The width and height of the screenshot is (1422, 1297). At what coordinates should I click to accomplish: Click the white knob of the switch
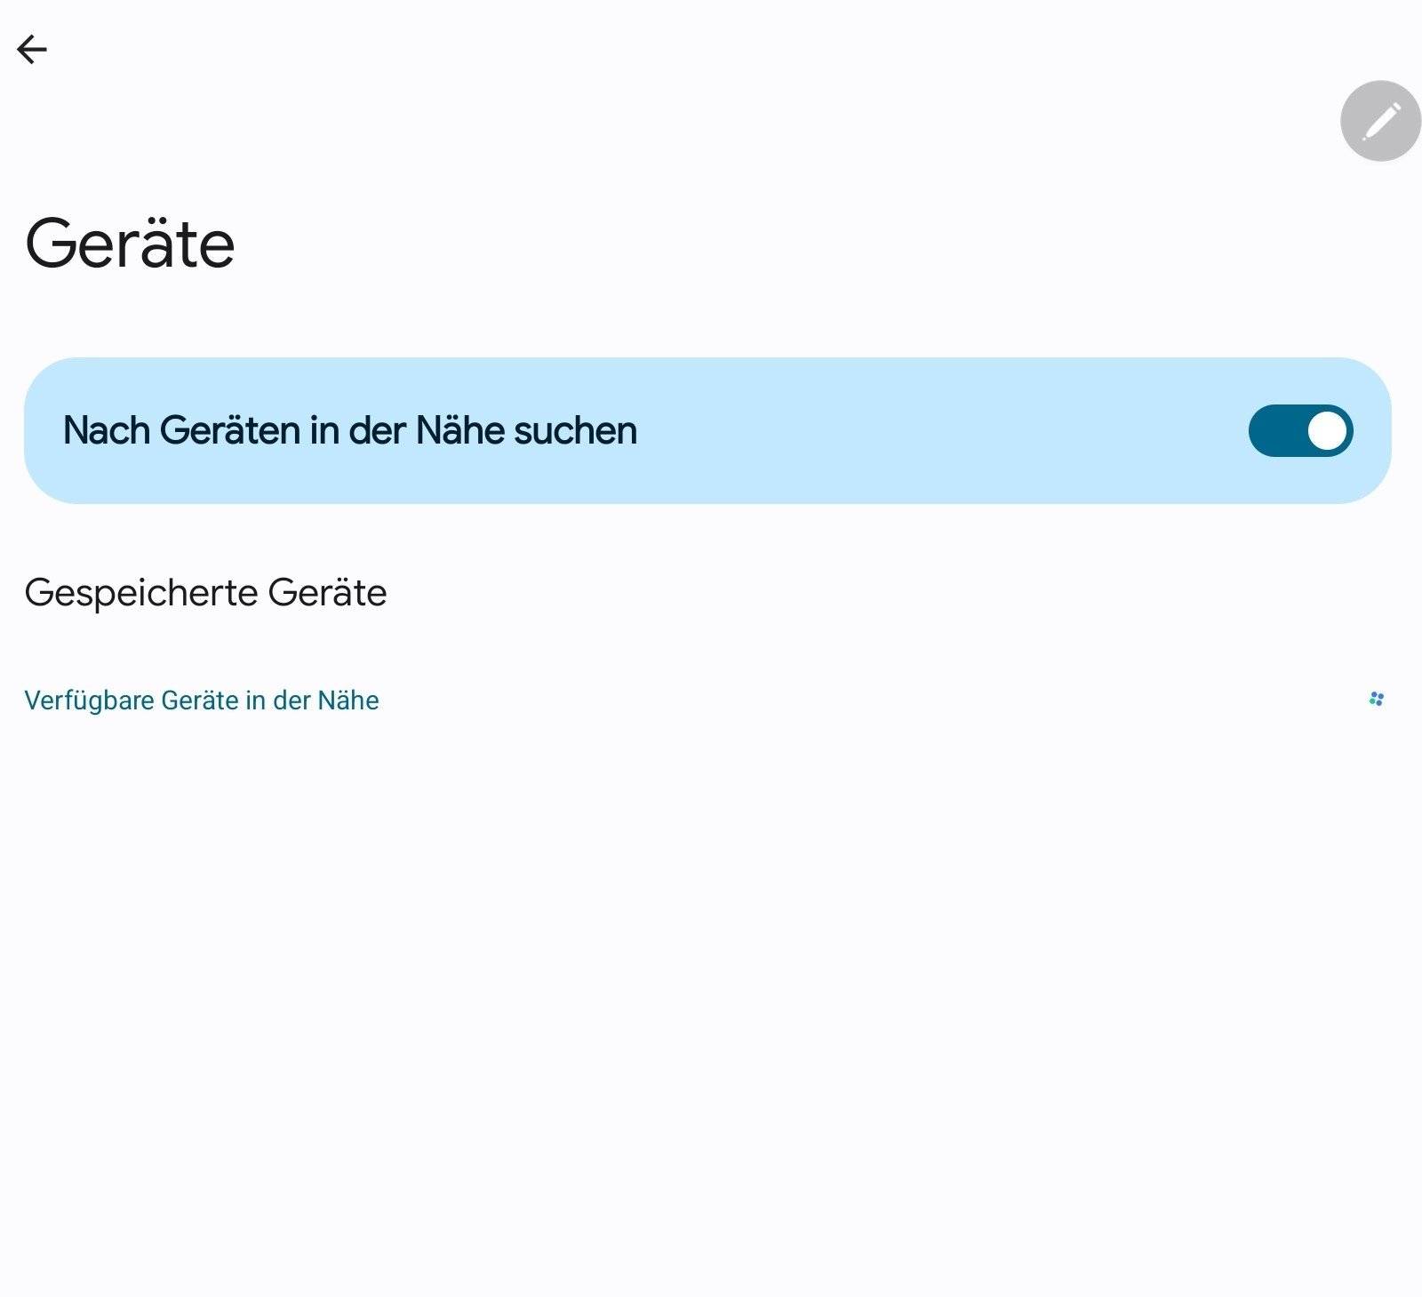1327,431
